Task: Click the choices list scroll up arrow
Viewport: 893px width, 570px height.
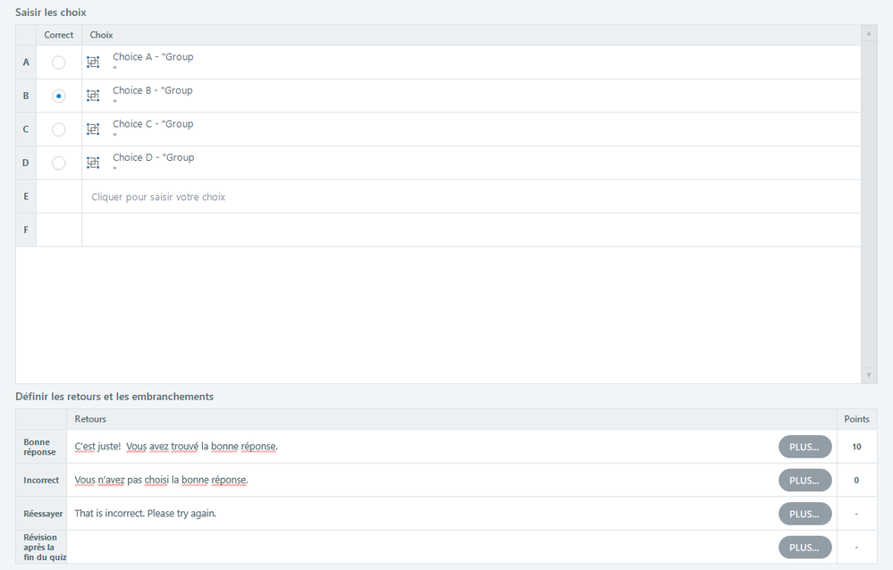Action: (x=869, y=34)
